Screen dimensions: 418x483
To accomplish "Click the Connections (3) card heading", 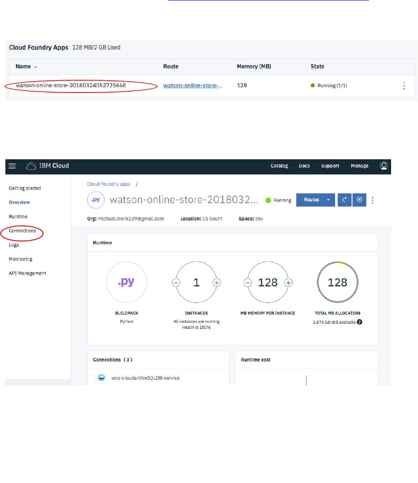I will tap(113, 360).
